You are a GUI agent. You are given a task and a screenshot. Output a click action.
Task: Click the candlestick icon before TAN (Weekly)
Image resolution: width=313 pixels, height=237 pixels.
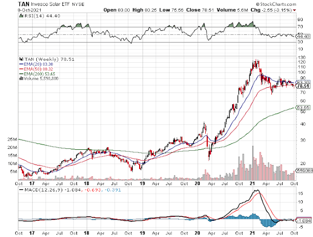tap(21, 59)
